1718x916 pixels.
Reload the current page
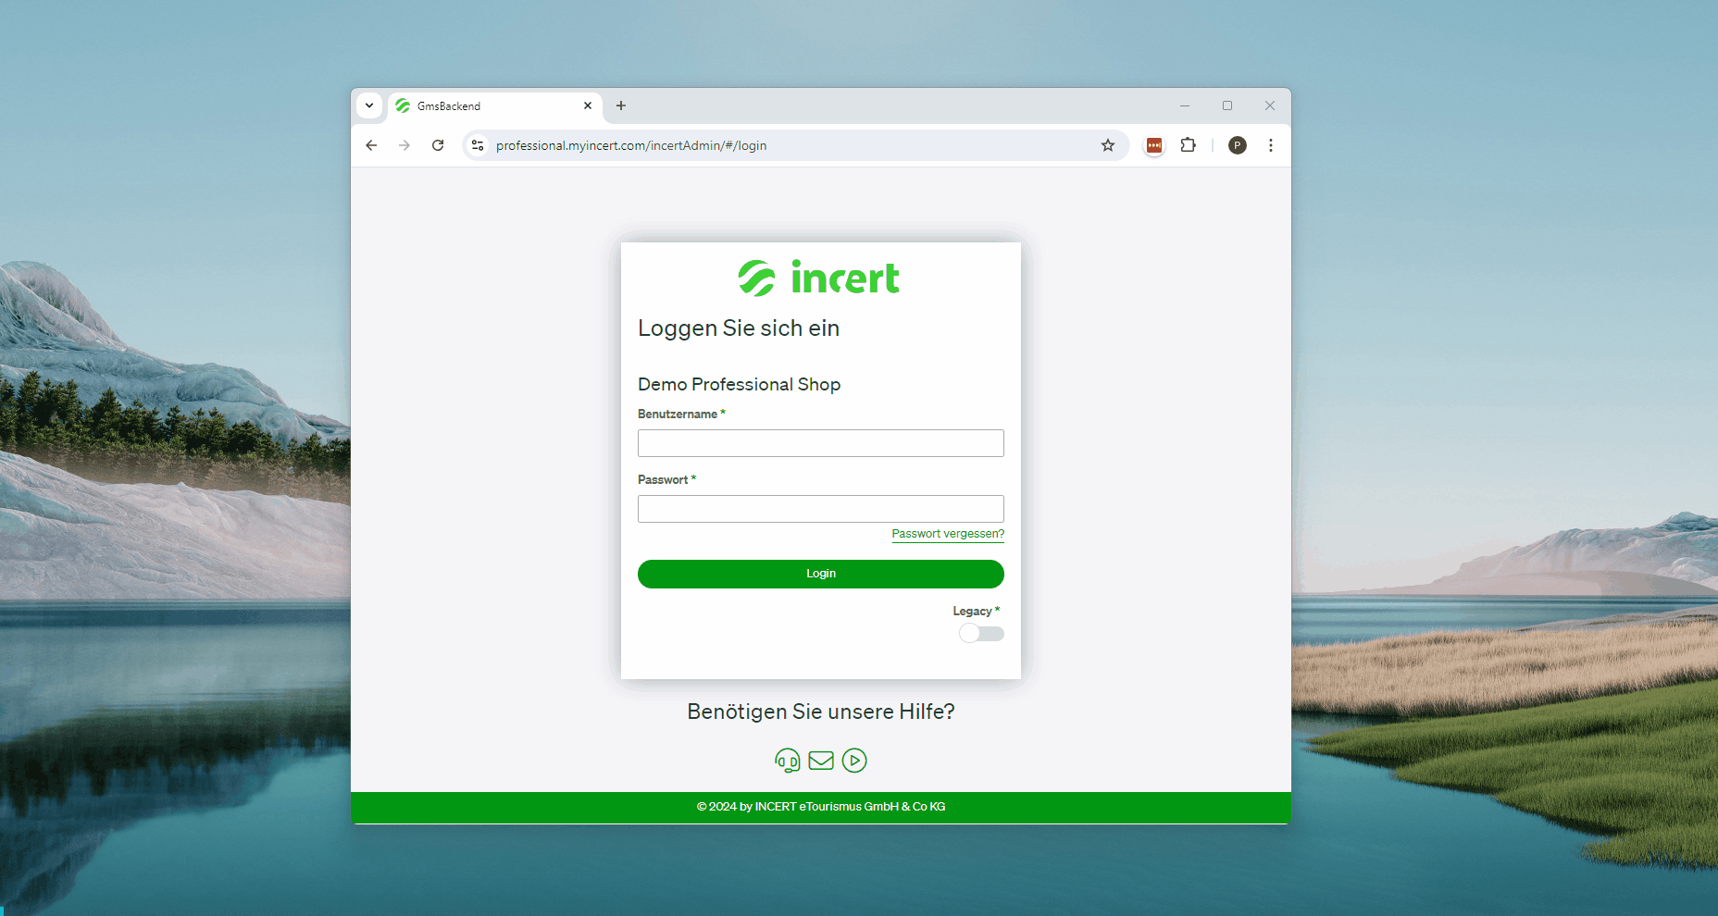coord(438,145)
